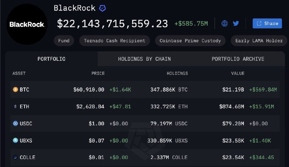
Task: Sort by the Value column header
Action: (x=238, y=73)
